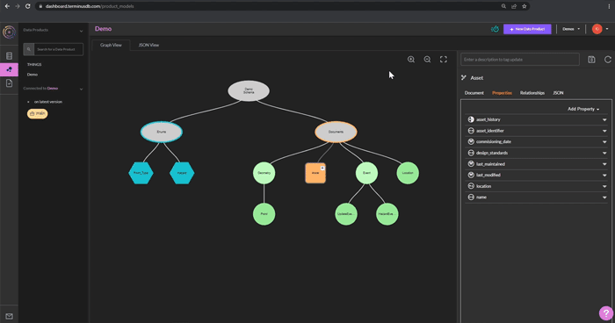Collapse the Data Products section chevron
Image resolution: width=615 pixels, height=323 pixels.
click(x=81, y=31)
